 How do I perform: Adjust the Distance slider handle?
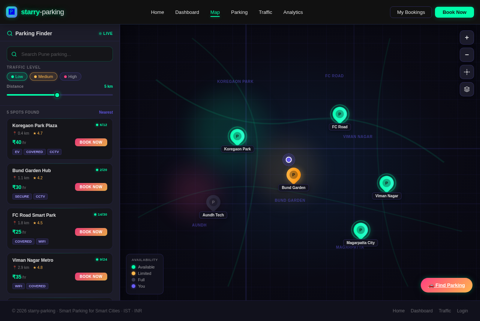click(x=57, y=95)
